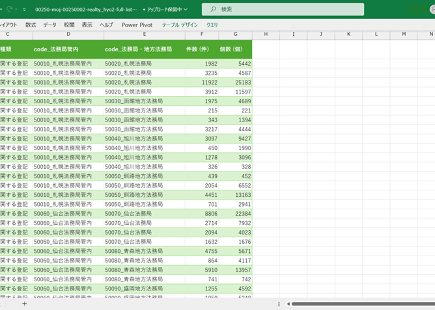The width and height of the screenshot is (435, 310).
Task: Click cell value 4444
Action: 235,129
